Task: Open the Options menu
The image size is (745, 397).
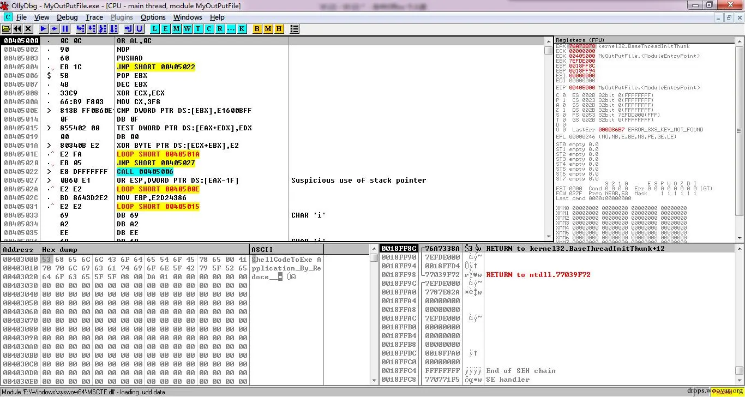Action: (x=153, y=17)
